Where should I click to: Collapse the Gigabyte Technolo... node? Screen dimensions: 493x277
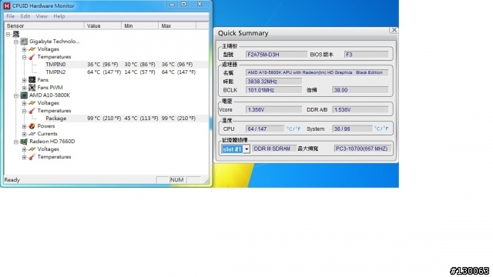tap(16, 42)
